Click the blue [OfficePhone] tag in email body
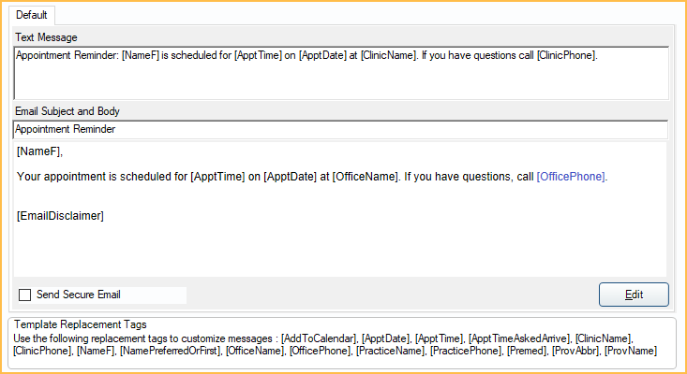 (571, 176)
